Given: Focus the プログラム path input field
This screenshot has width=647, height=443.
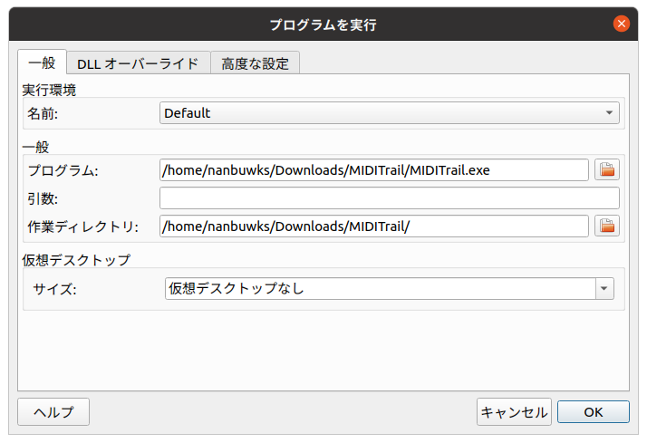Looking at the screenshot, I should (374, 170).
